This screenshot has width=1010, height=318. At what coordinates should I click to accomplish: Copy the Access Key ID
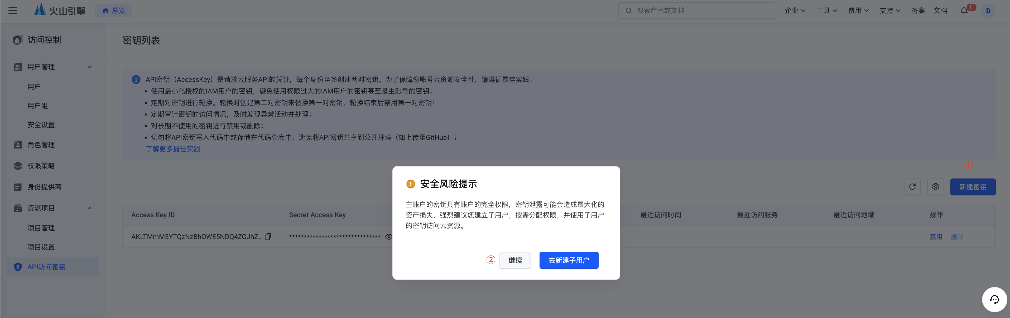click(x=268, y=237)
